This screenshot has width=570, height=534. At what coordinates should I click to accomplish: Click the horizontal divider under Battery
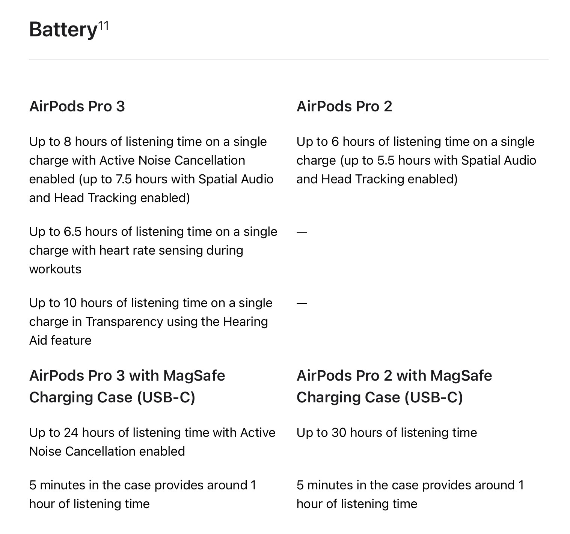point(289,59)
